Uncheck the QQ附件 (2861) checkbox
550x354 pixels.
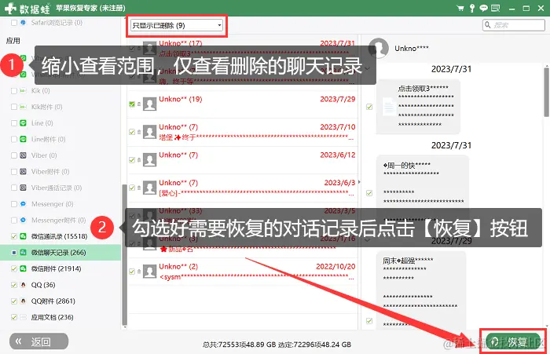pyautogui.click(x=14, y=301)
